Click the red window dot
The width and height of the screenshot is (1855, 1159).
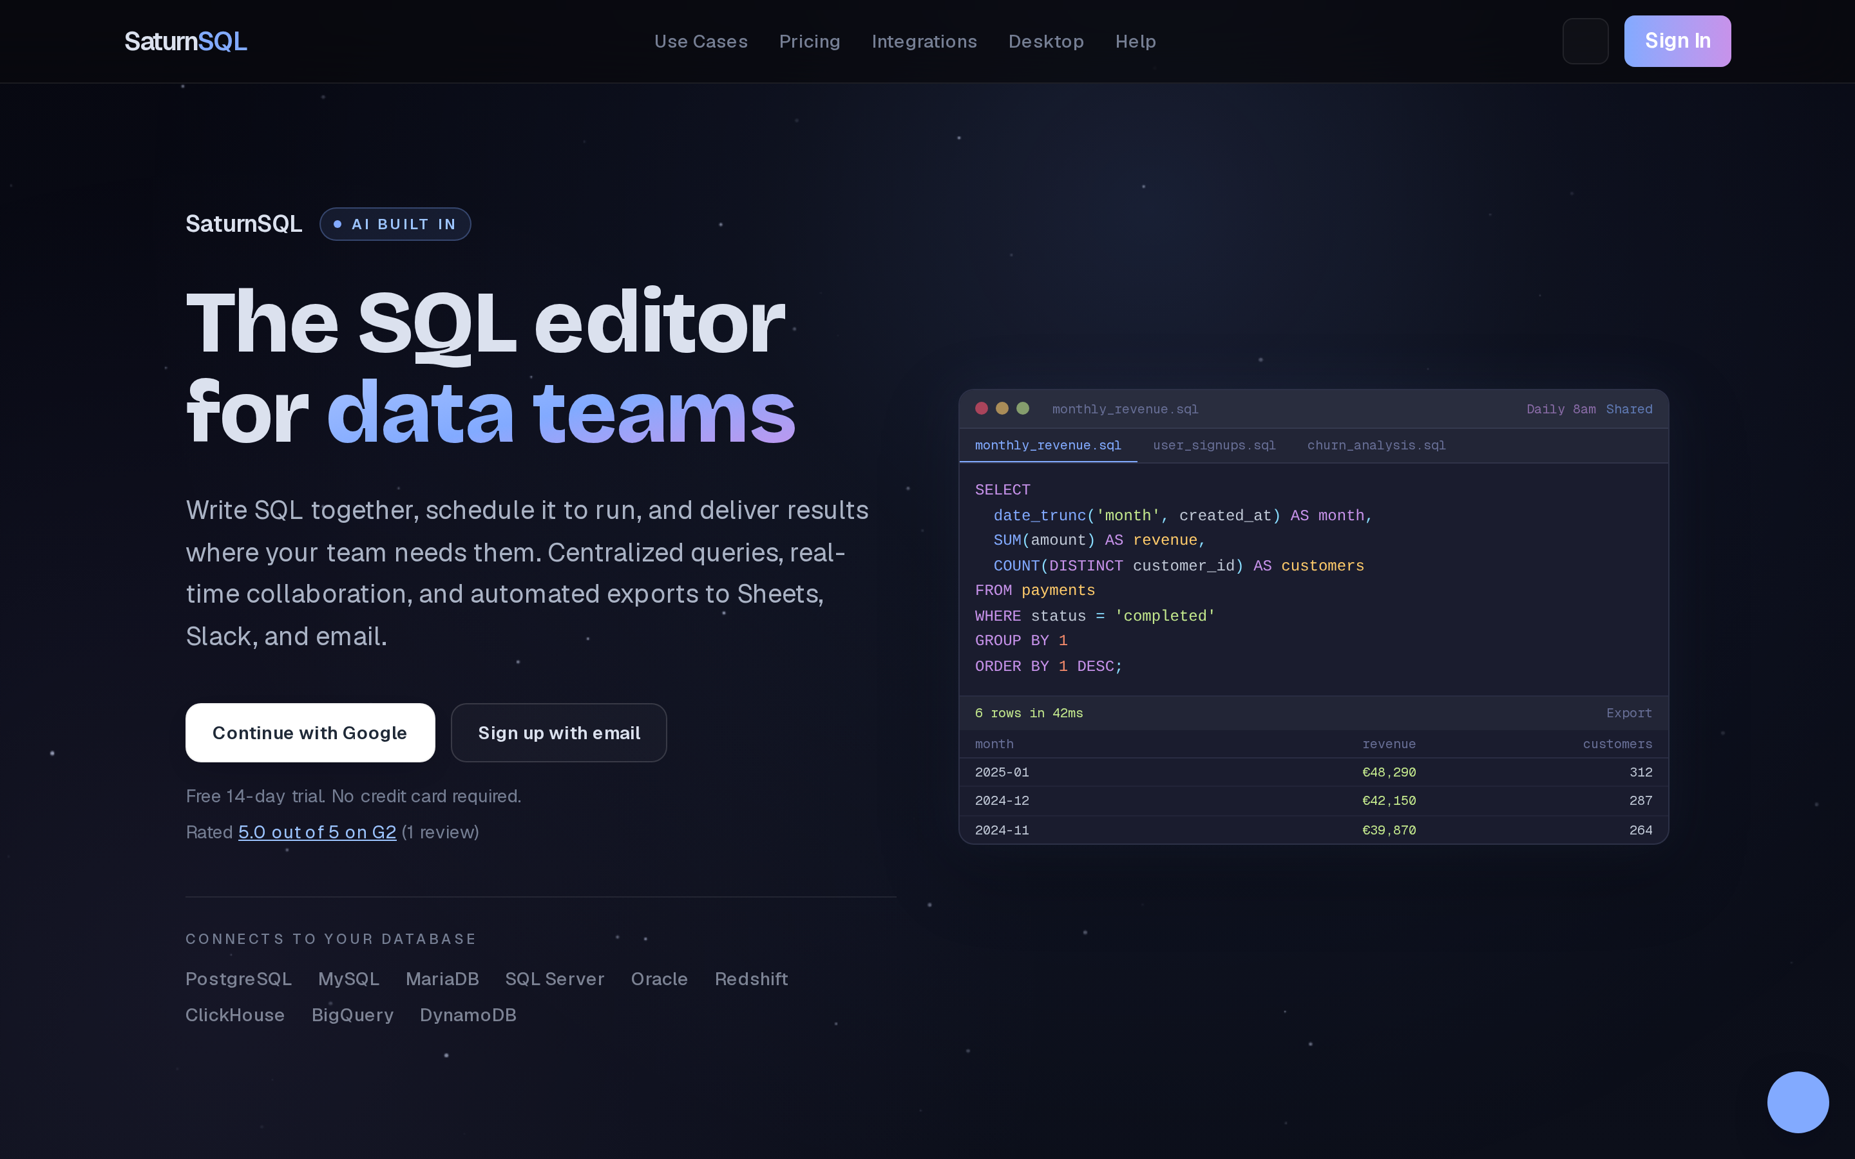point(981,409)
